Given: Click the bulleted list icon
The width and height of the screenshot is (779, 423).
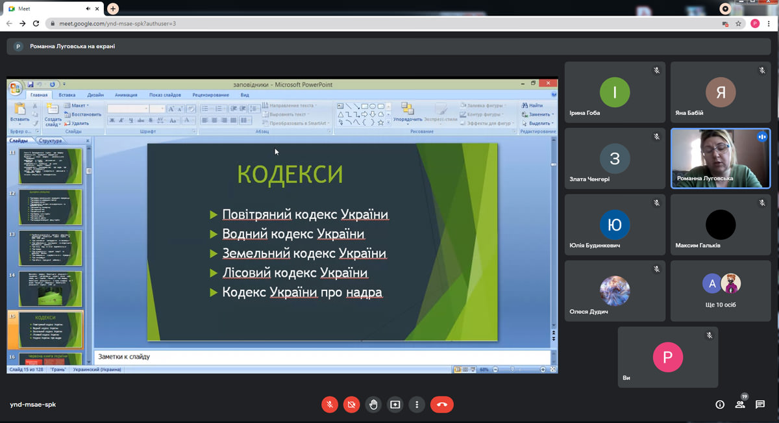Looking at the screenshot, I should point(206,109).
